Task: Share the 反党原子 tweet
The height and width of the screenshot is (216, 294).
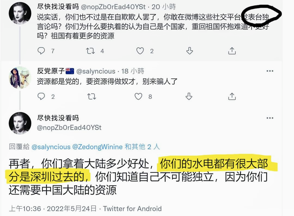Action: click(x=232, y=97)
